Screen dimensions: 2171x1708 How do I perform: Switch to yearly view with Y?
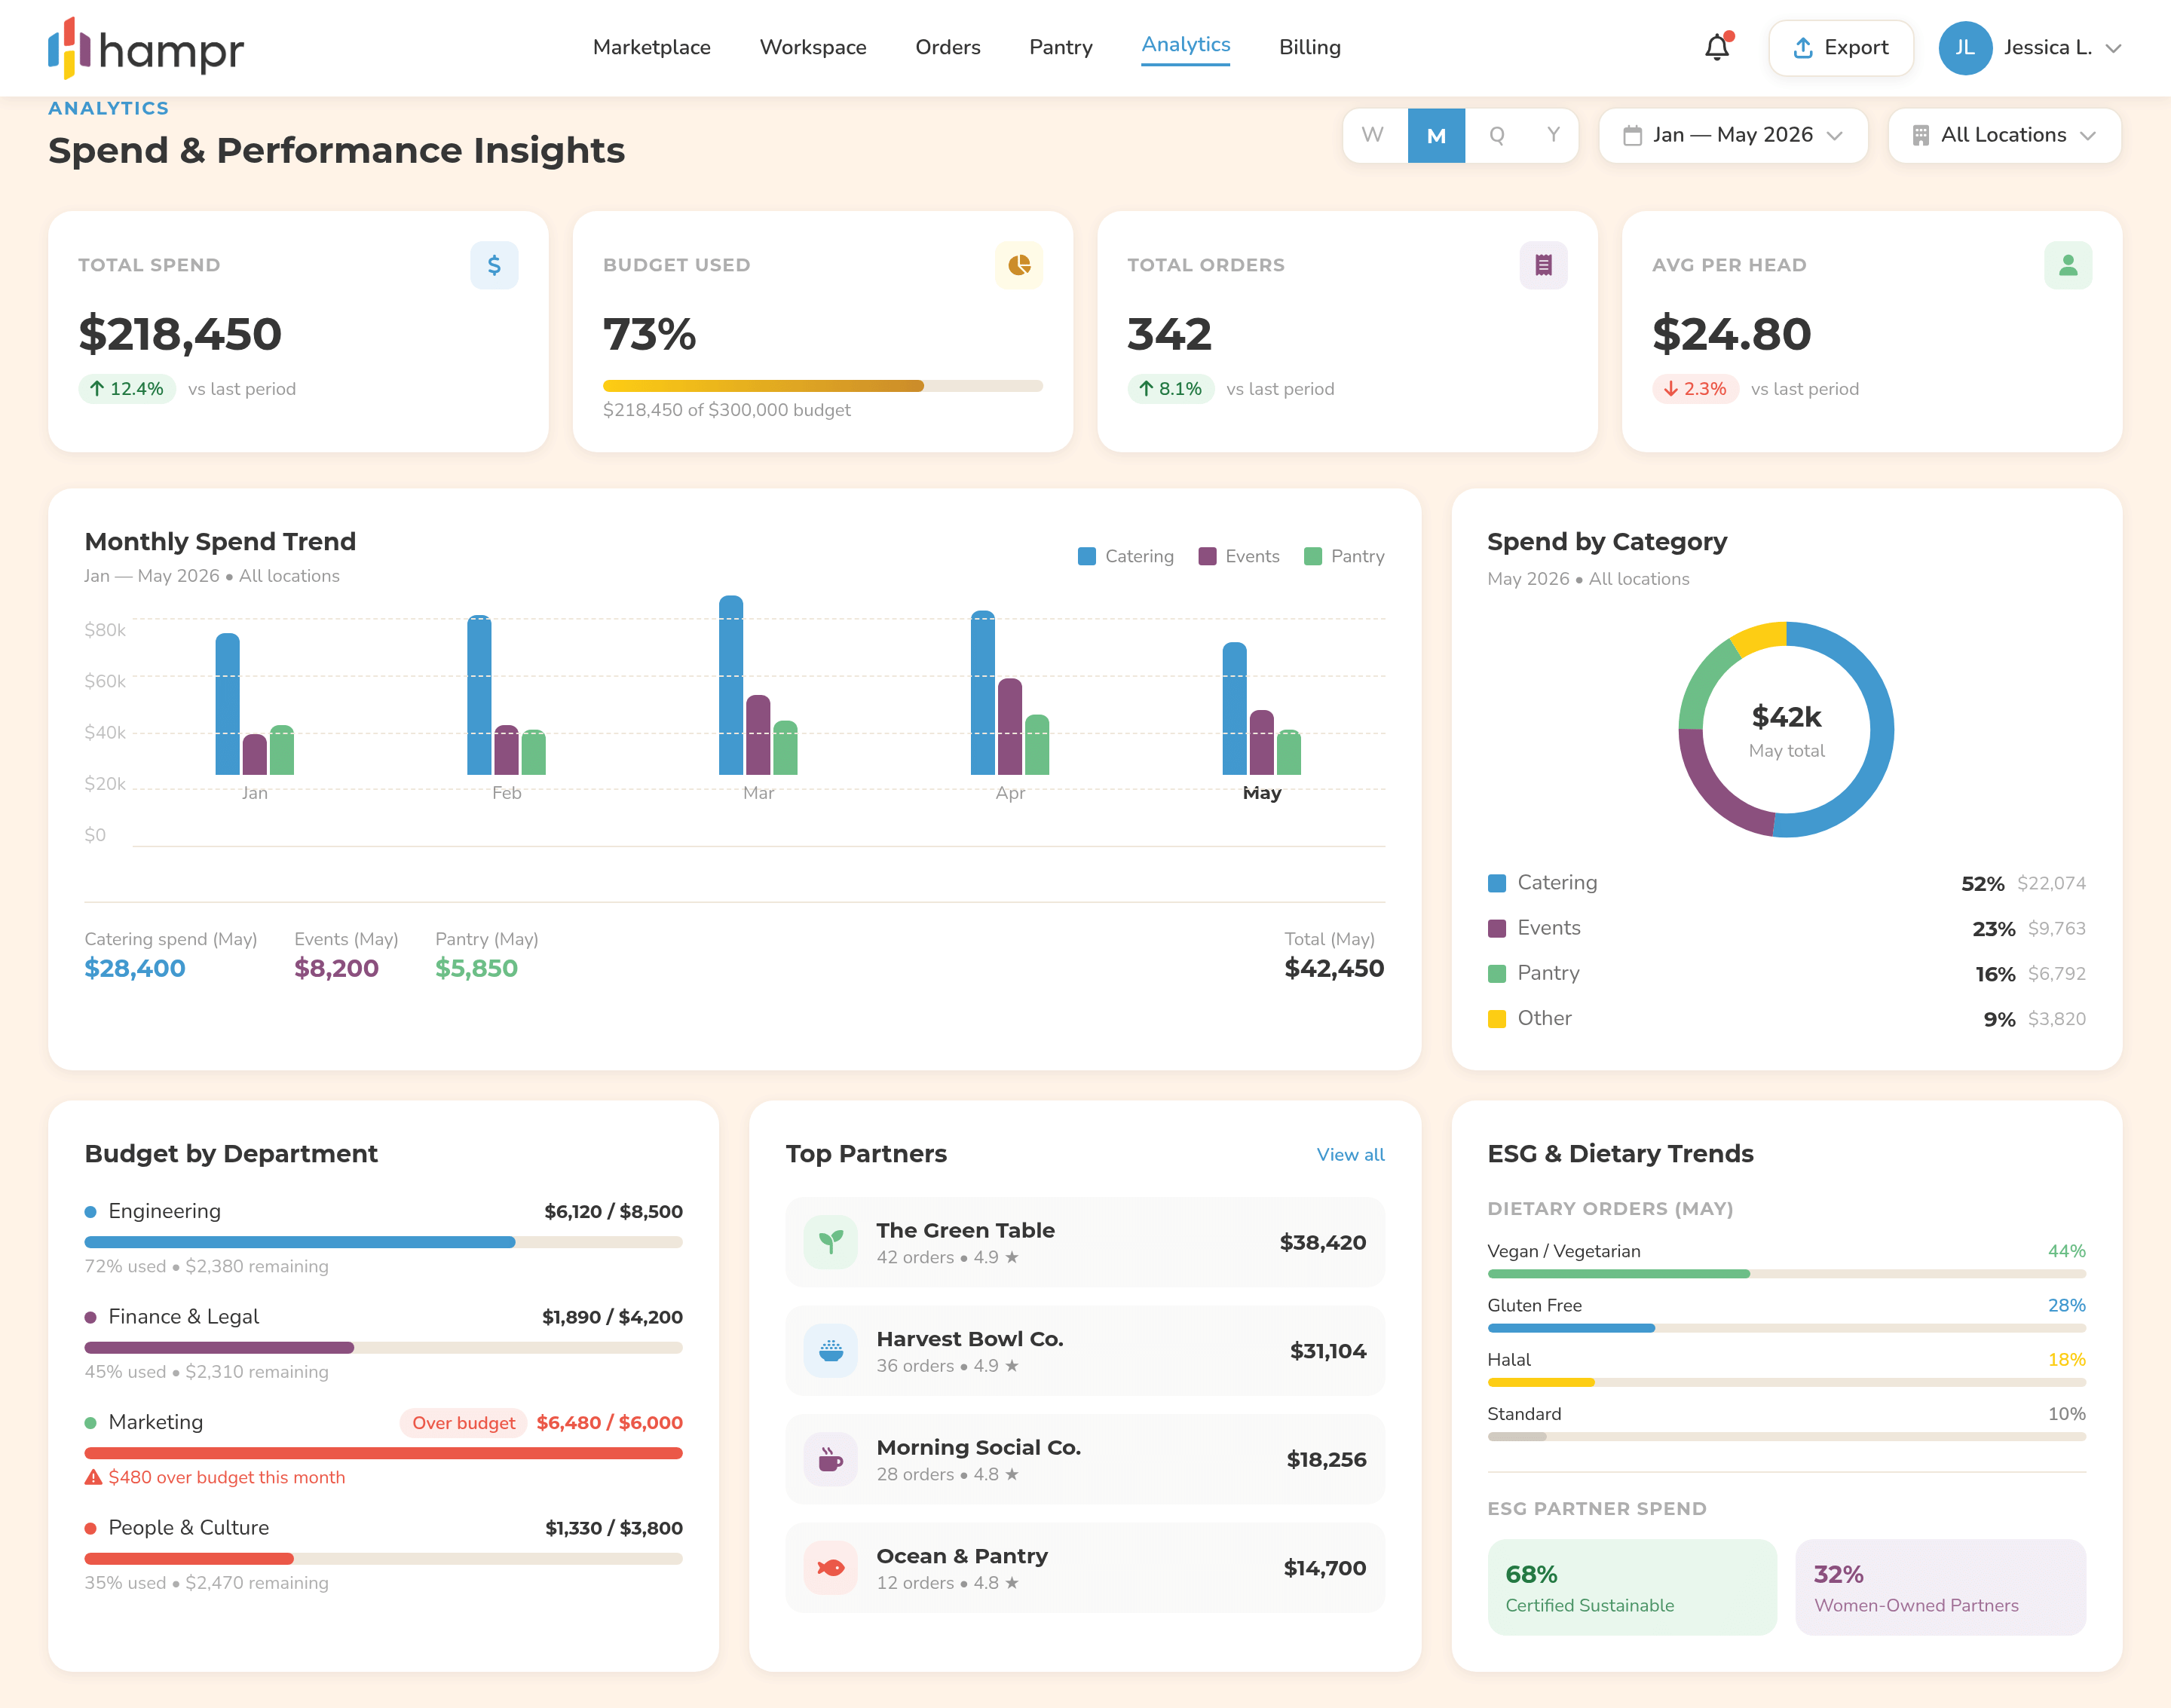[1553, 135]
